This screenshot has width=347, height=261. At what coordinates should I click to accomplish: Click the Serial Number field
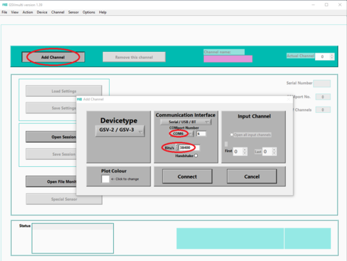click(x=322, y=83)
